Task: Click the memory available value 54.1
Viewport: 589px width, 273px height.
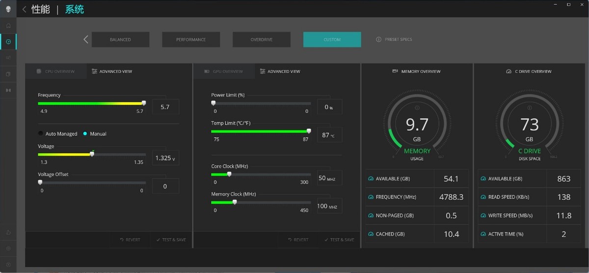Action: click(x=451, y=179)
